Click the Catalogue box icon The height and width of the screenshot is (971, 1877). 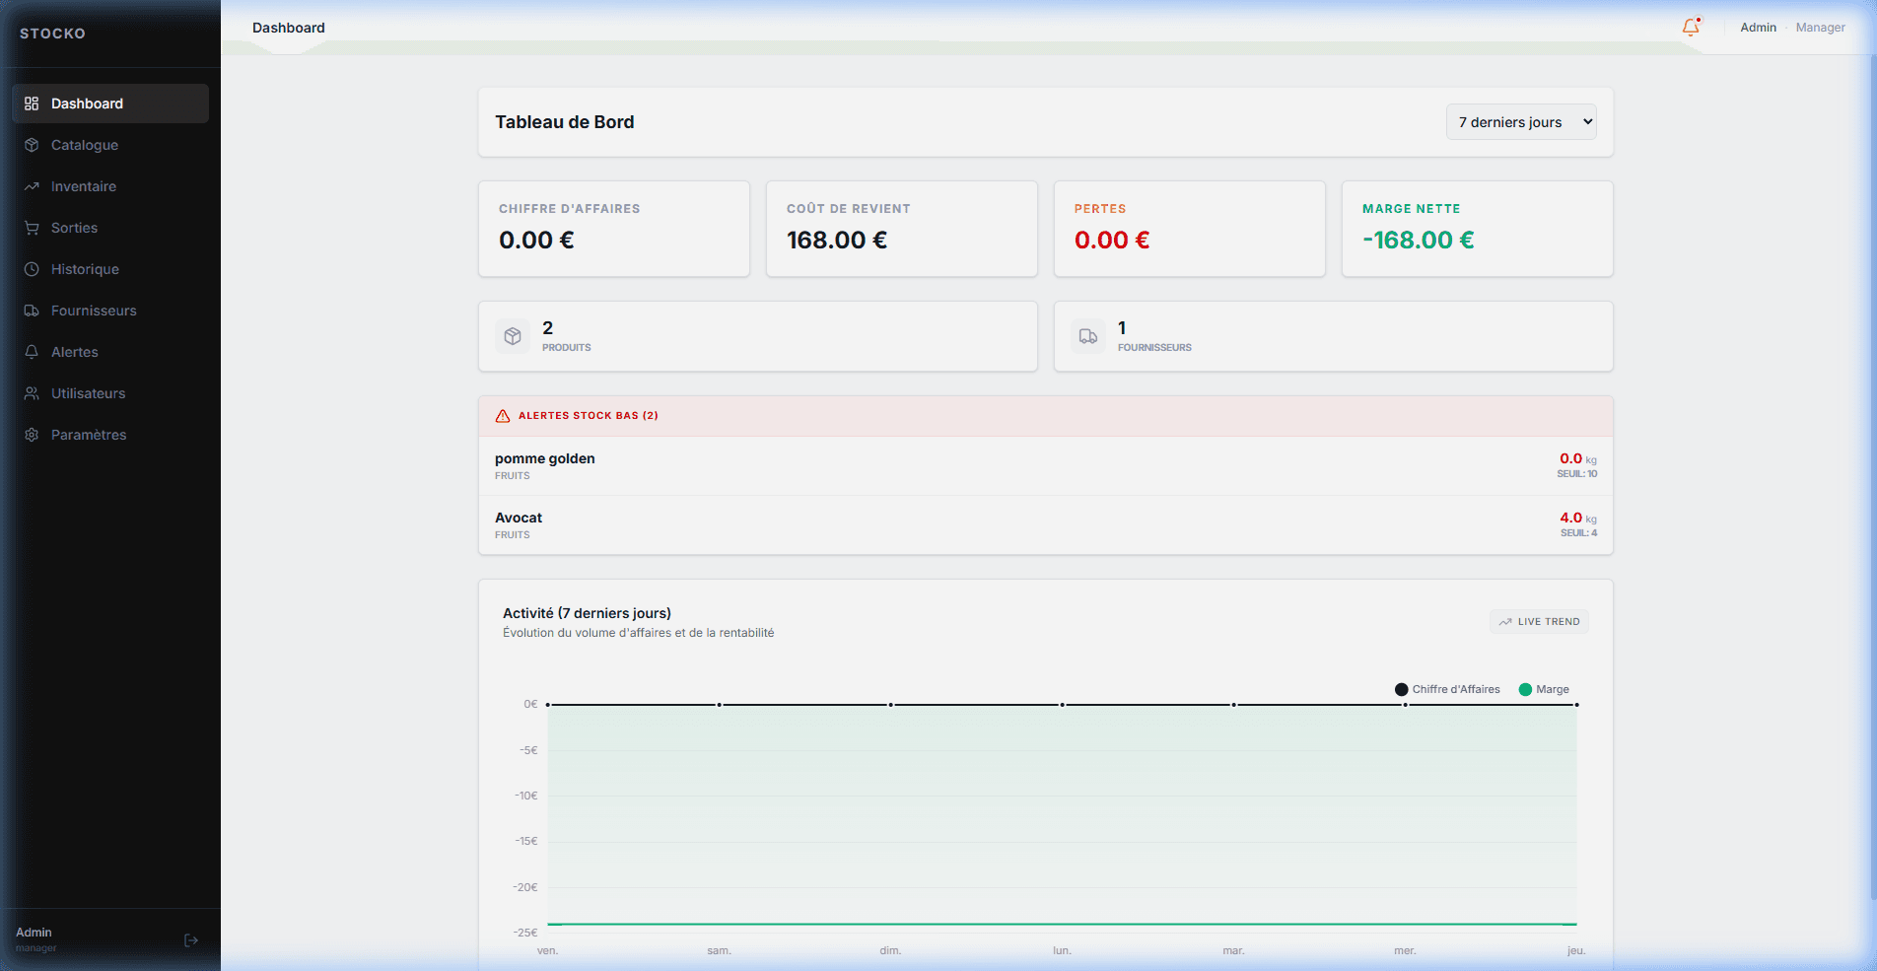[32, 145]
